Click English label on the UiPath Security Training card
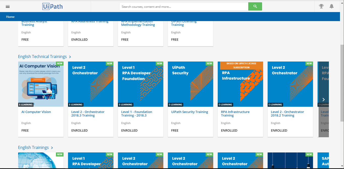344x169 pixels. tap(176, 123)
